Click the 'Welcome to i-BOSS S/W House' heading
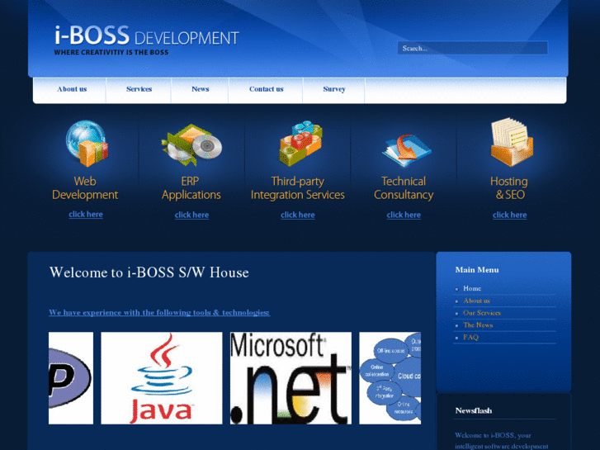The height and width of the screenshot is (450, 600). pos(149,272)
